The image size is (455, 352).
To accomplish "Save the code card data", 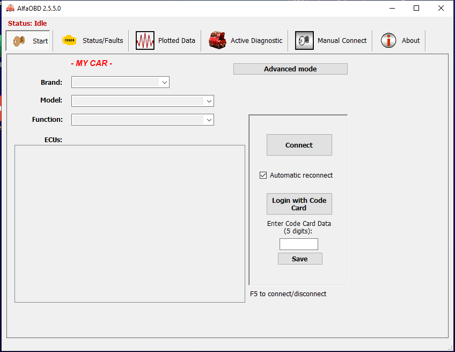I will coord(300,259).
